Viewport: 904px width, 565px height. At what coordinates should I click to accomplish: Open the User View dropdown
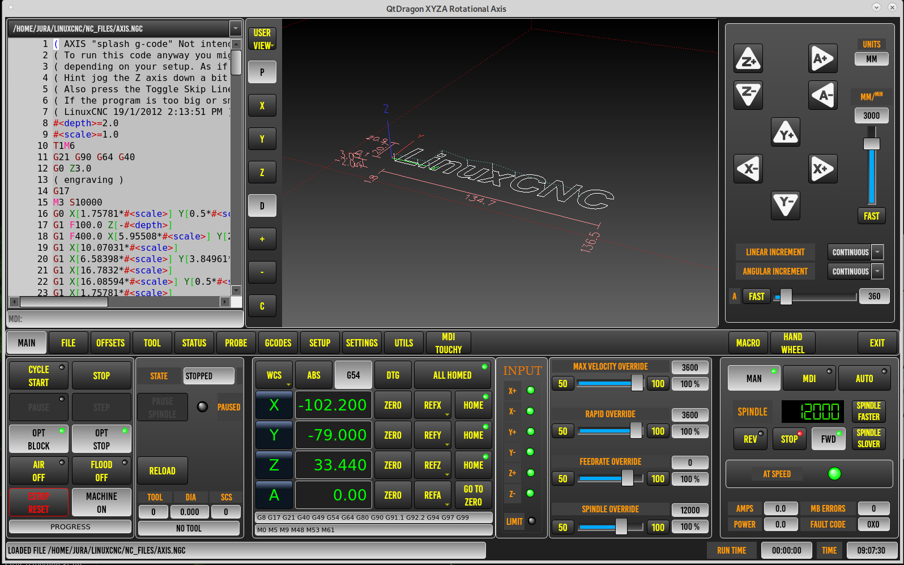(x=262, y=39)
